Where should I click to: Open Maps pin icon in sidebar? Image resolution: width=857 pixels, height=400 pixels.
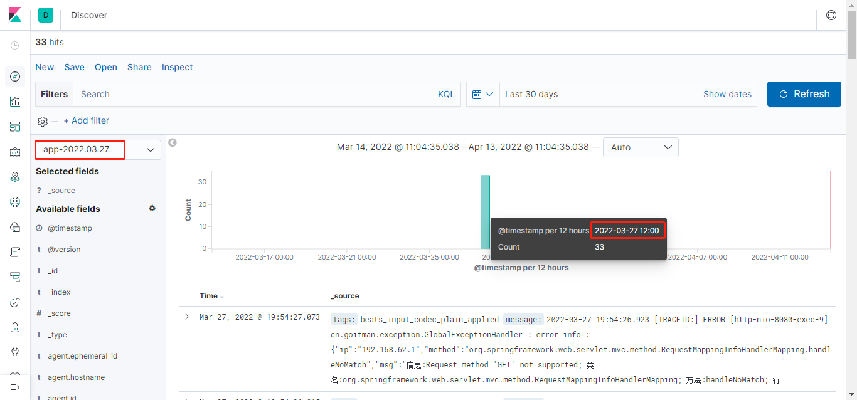15,177
